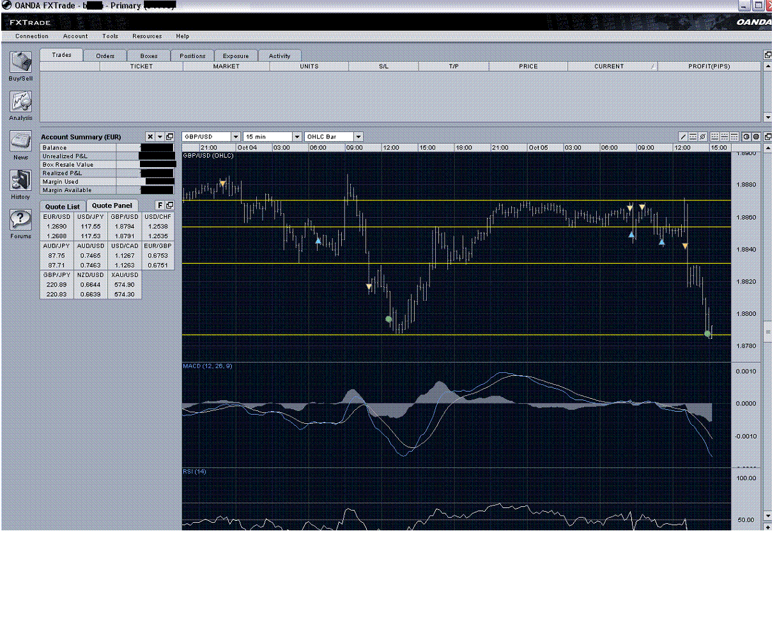Screen dimensions: 777x621
Task: Select the Quote Panel tab
Action: tap(112, 206)
